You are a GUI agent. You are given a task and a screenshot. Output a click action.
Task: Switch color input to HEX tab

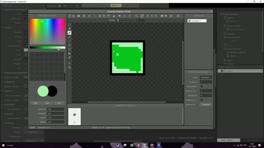pos(59,103)
